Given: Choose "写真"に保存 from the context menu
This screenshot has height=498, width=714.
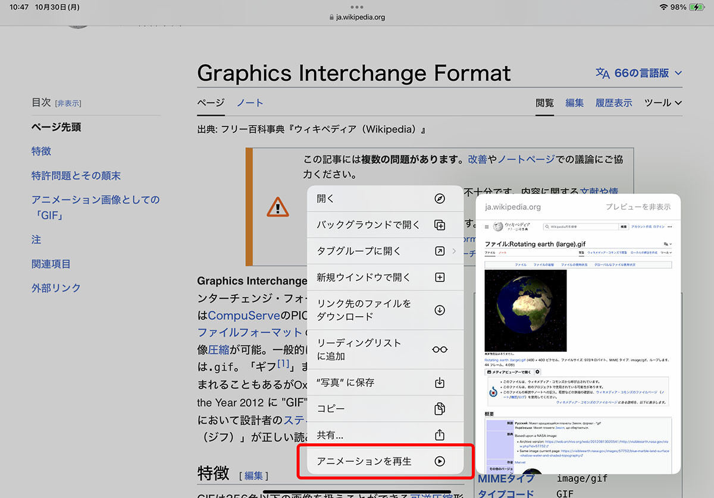Looking at the screenshot, I should [x=385, y=382].
